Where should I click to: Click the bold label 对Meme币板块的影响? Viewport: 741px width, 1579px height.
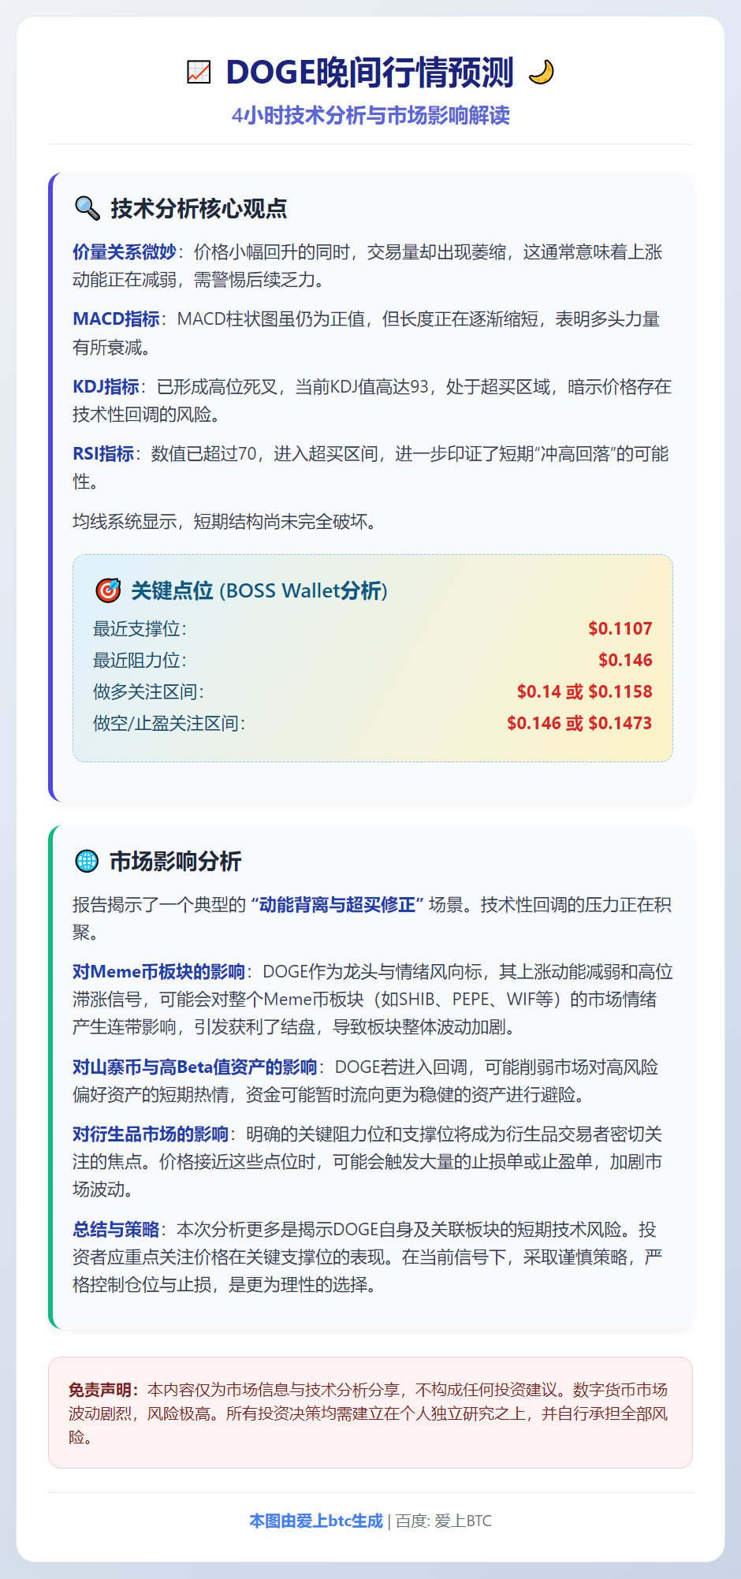pos(158,972)
